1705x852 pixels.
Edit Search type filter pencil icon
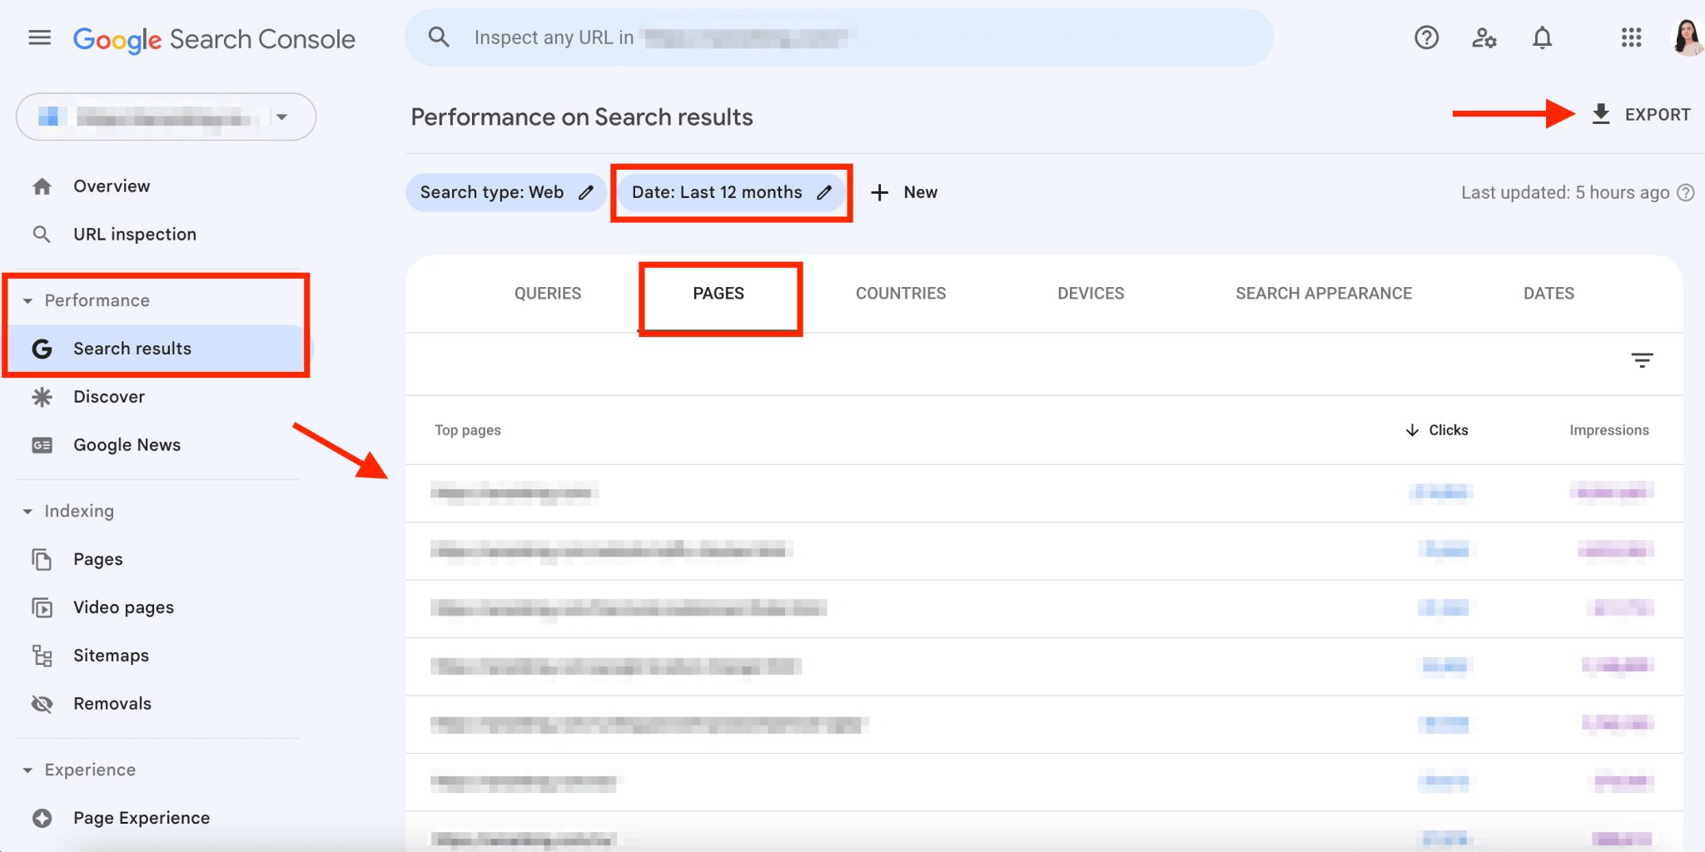click(586, 192)
